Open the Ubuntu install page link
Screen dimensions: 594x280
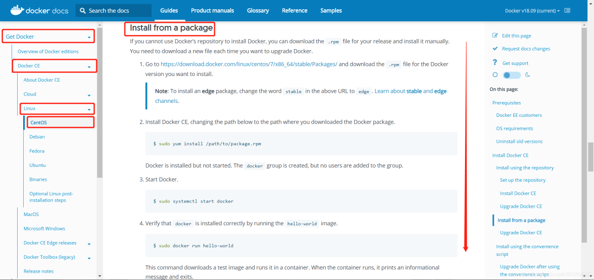[x=38, y=165]
